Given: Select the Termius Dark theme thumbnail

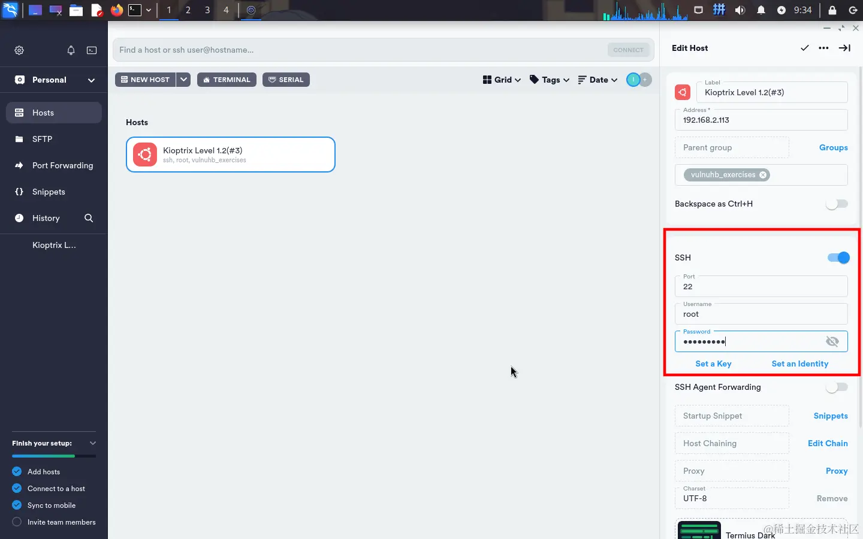Looking at the screenshot, I should [699, 531].
